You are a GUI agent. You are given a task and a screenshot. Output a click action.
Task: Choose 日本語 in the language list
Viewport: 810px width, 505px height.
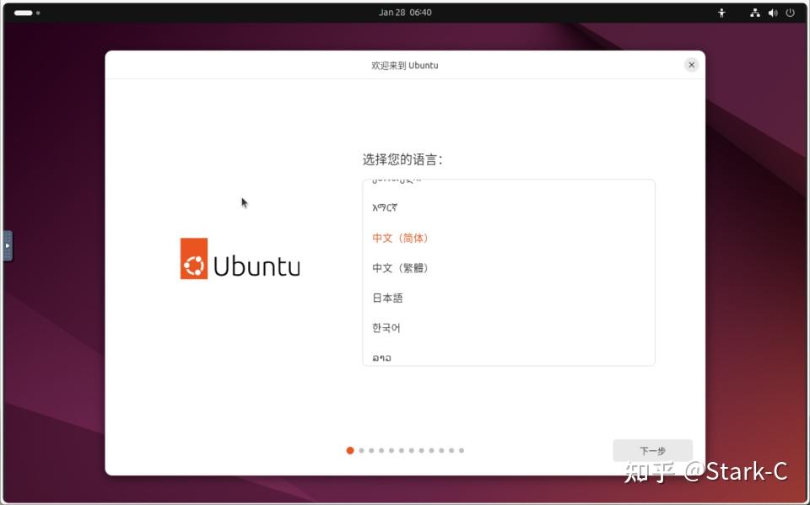[509, 298]
